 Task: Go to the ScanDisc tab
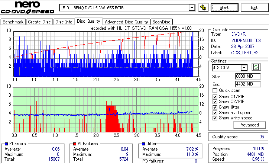tap(161, 22)
